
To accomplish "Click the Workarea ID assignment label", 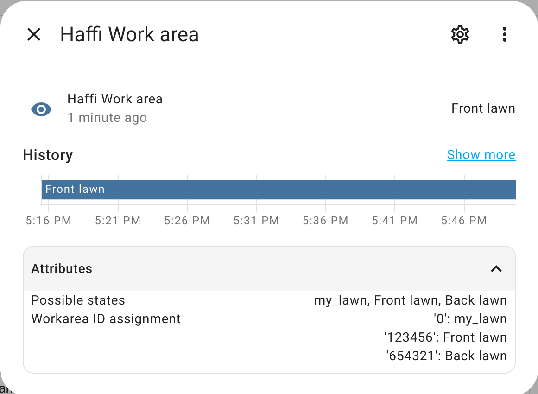I will [106, 319].
